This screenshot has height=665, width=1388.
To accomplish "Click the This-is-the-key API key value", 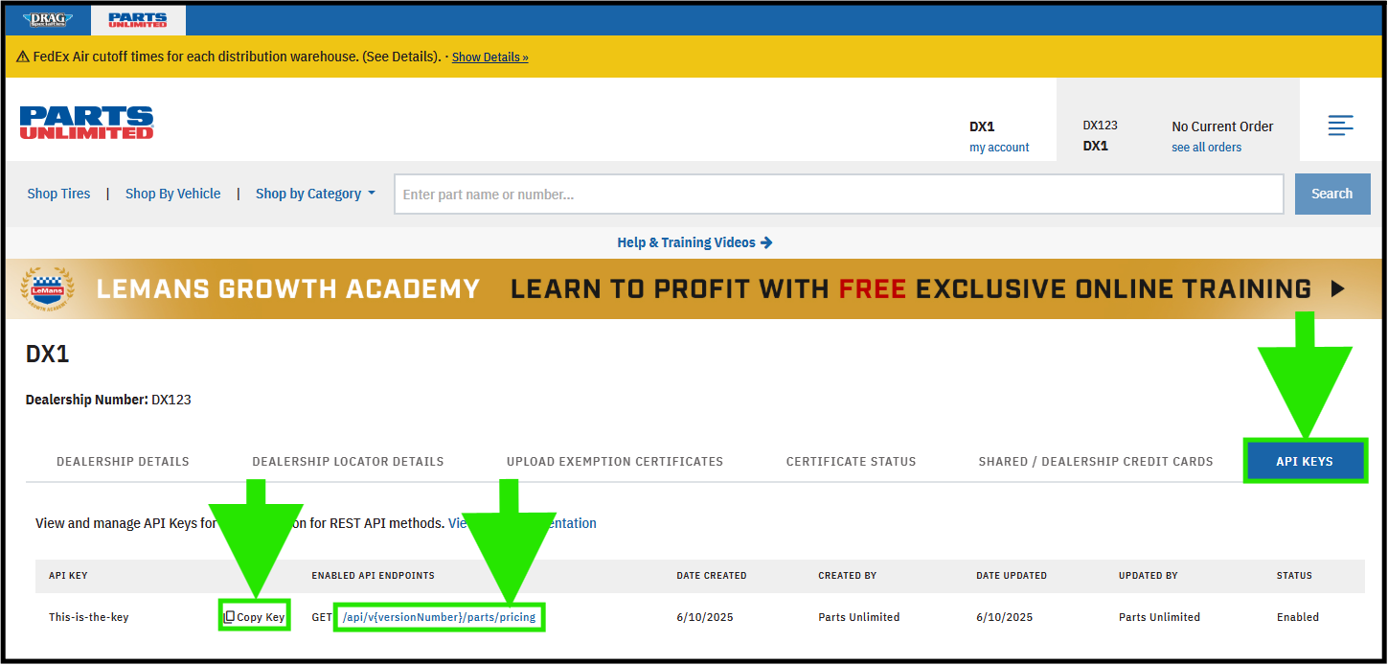I will tap(88, 617).
